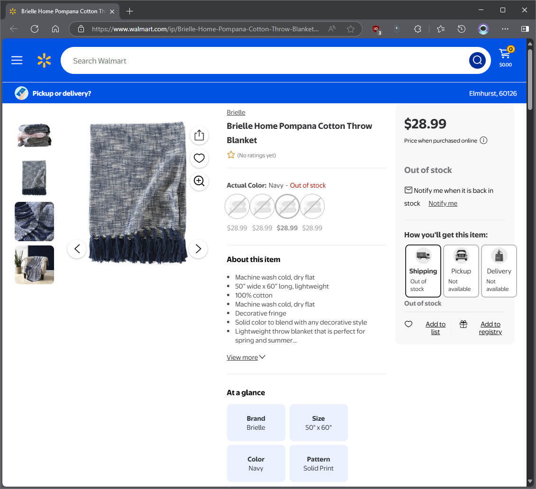Open the browser profile avatar

[x=483, y=29]
